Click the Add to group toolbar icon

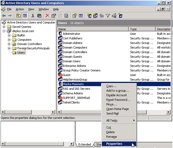pyautogui.click(x=120, y=16)
